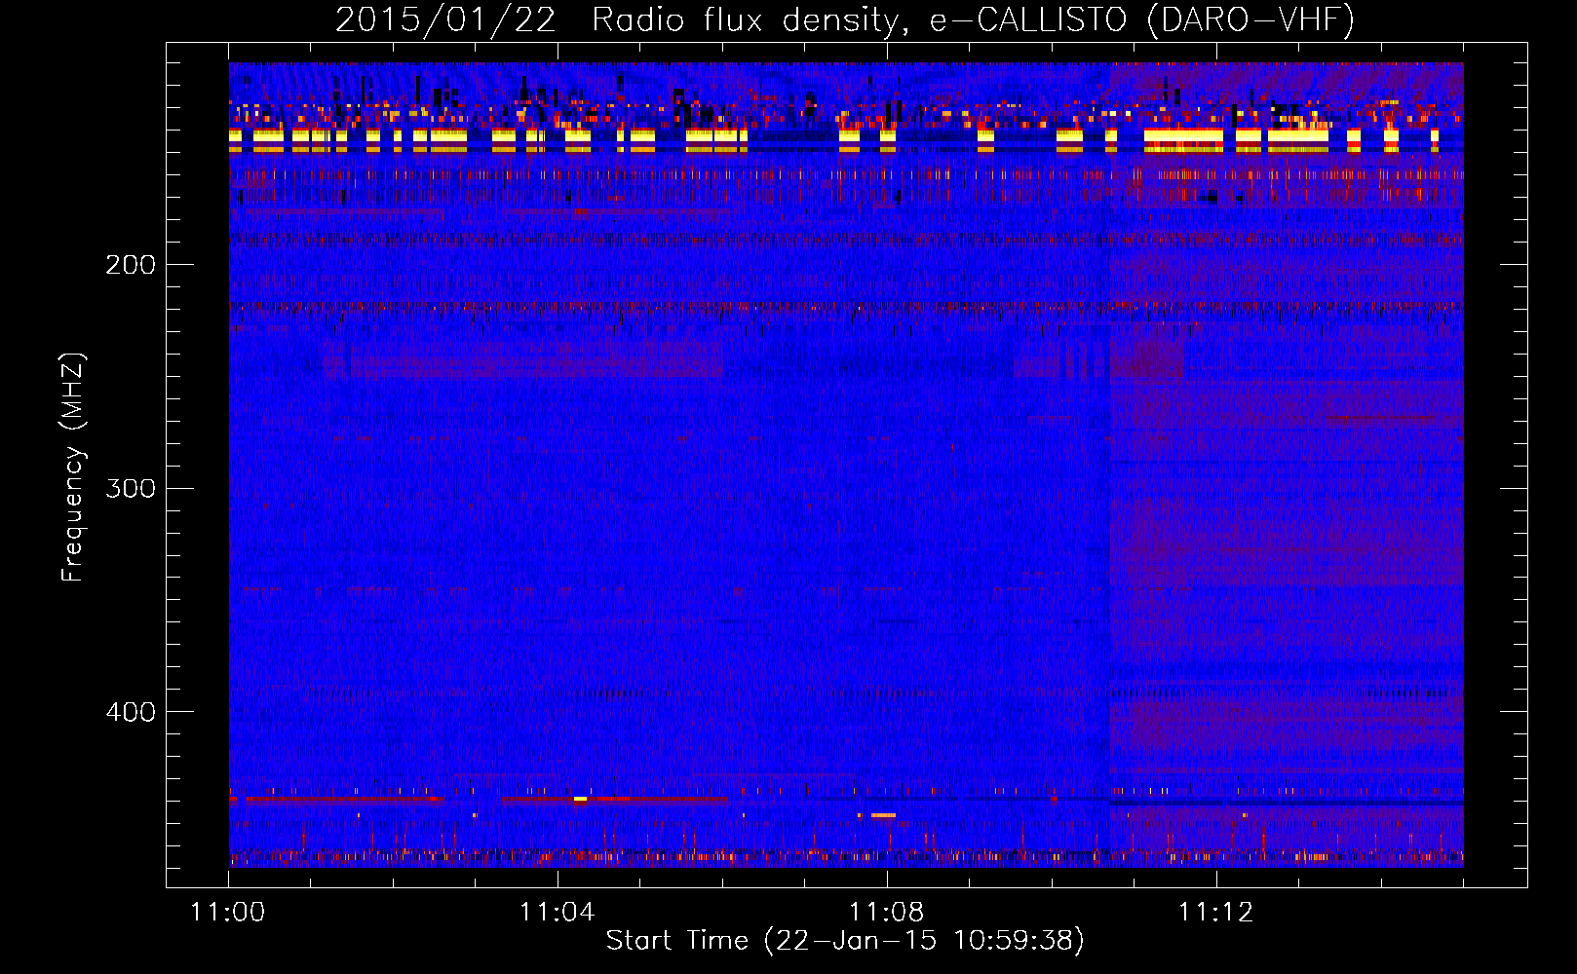Select the Frequency (MHZ) axis label
1577x974 pixels.
73,467
